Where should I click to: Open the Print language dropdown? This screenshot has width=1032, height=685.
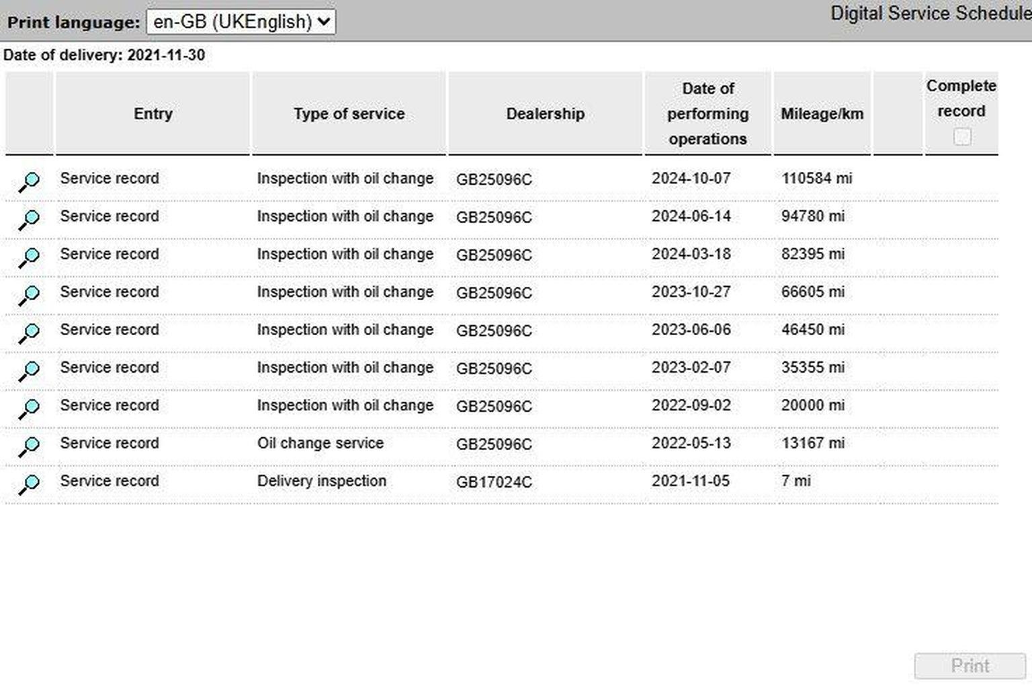(241, 21)
